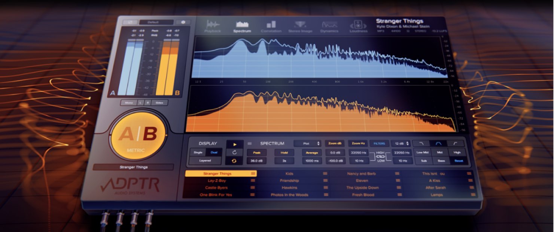This screenshot has width=554, height=232.
Task: Select the Stranger Things track
Action: coord(221,174)
